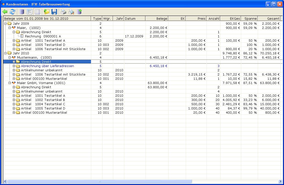The height and width of the screenshot is (185, 284).
Task: Click the blue refresh arrows icon
Action: coord(12,12)
